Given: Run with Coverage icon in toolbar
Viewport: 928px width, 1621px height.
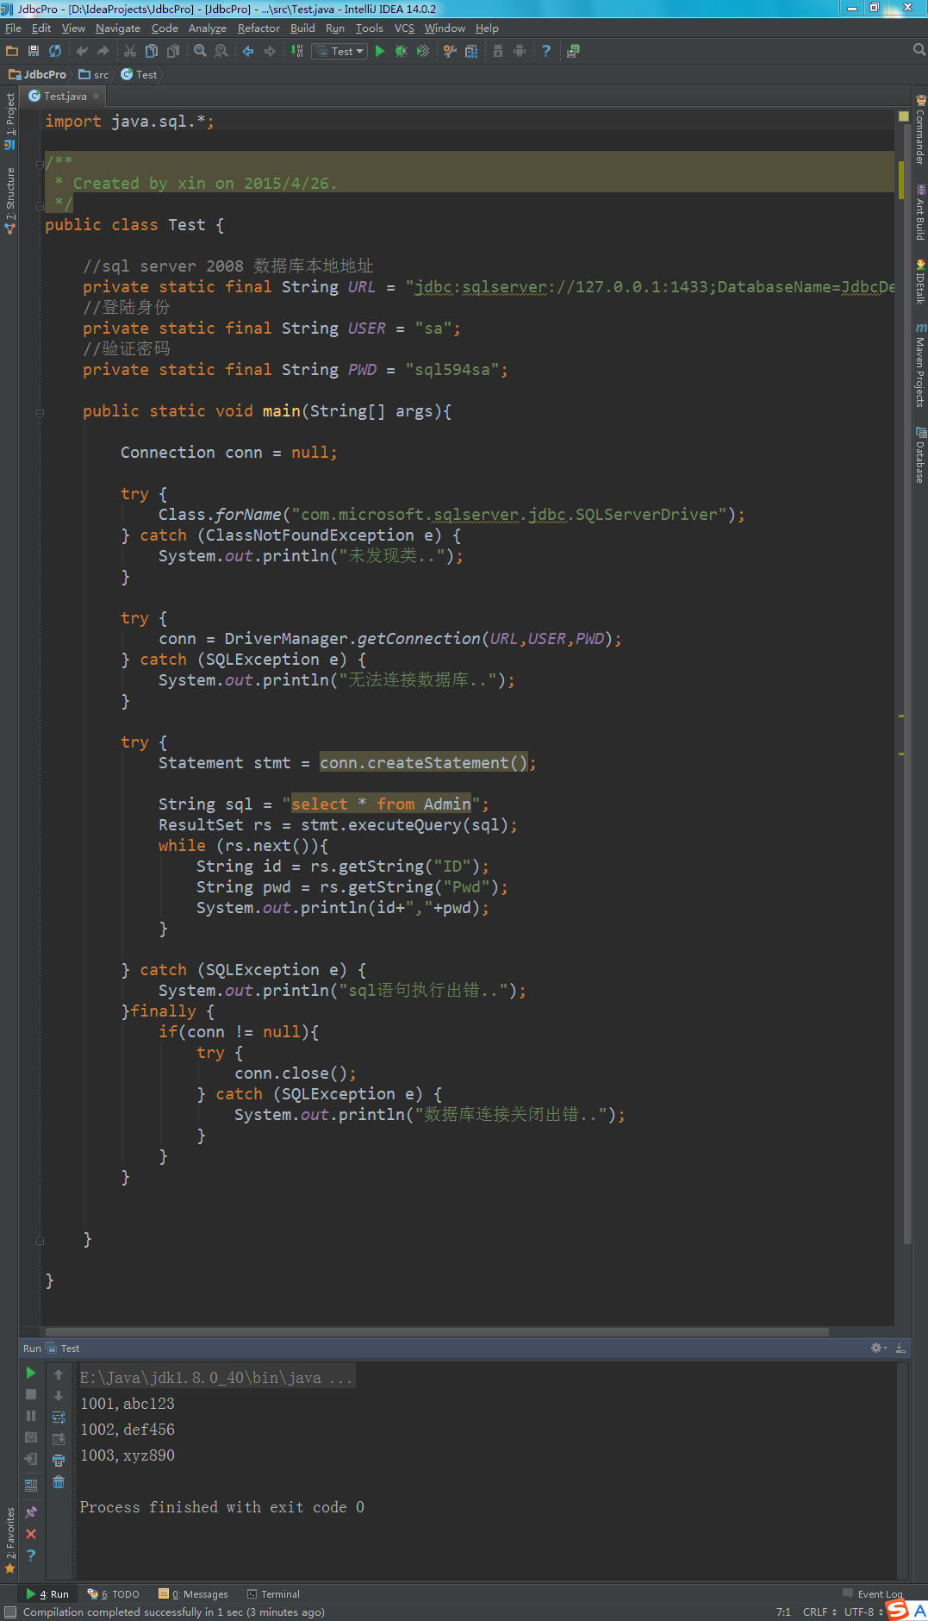Looking at the screenshot, I should (422, 52).
